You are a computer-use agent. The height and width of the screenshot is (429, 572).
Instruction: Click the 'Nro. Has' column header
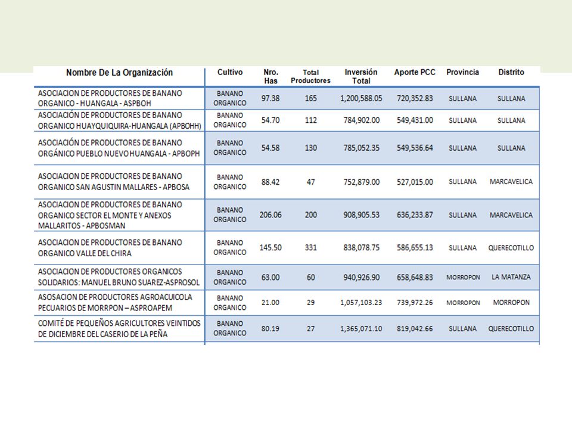point(271,77)
